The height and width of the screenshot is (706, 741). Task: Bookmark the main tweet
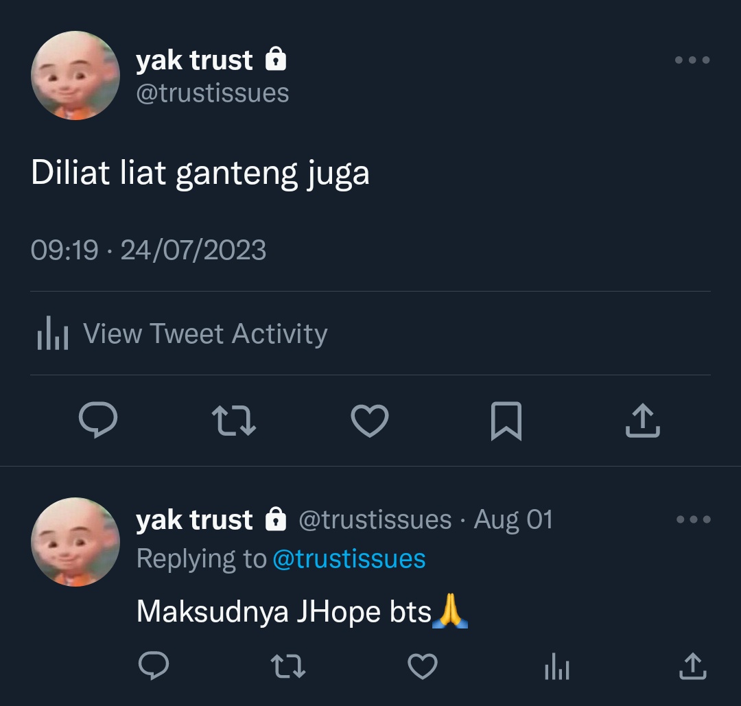[x=506, y=421]
